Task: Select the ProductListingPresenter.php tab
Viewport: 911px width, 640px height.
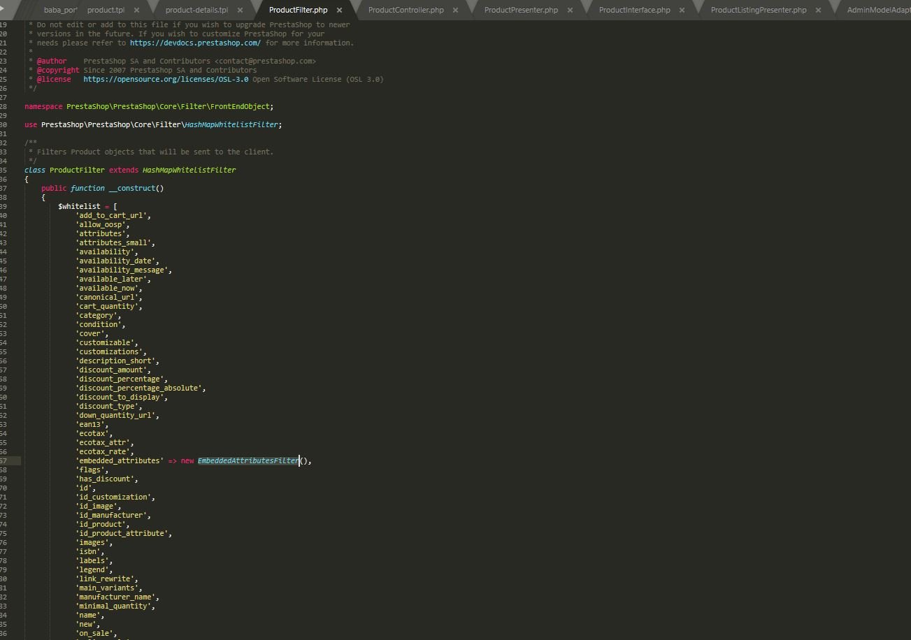Action: click(x=758, y=10)
